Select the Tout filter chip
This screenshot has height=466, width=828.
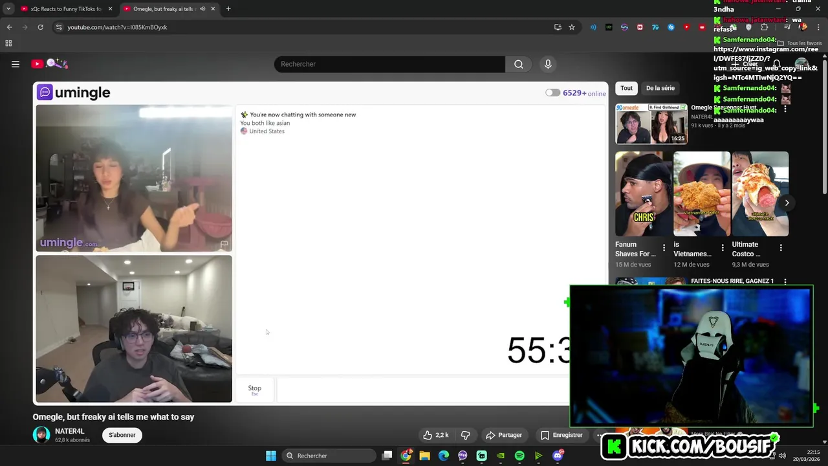[x=627, y=88]
